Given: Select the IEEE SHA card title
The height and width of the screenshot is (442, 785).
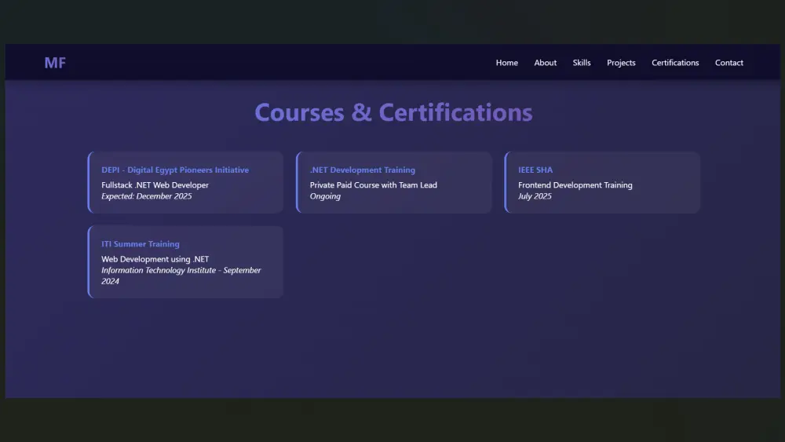Looking at the screenshot, I should click(x=535, y=170).
